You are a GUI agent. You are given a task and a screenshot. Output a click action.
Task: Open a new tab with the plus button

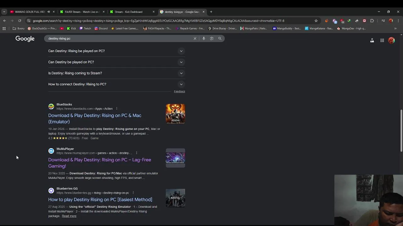(211, 12)
